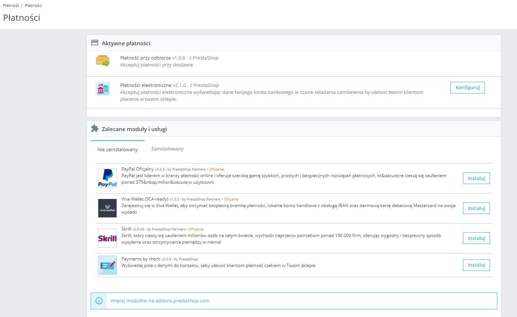Click the Skrill module name text

[x=126, y=229]
